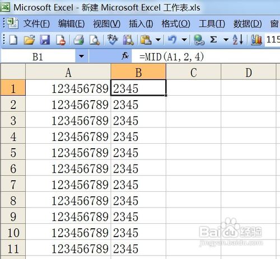Run the spelling check ABC icon
The height and width of the screenshot is (259, 280).
coord(113,40)
